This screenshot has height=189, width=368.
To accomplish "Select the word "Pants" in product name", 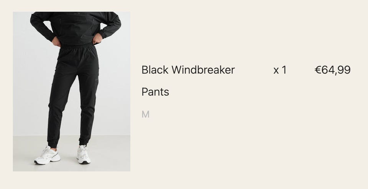I will coord(155,92).
